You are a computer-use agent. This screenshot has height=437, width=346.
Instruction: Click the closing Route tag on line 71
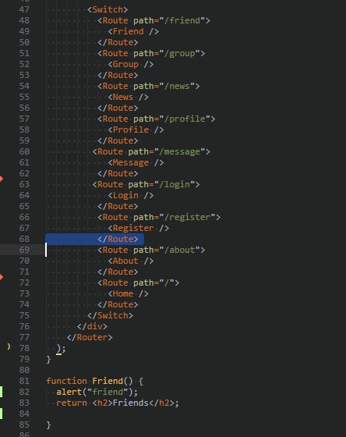[118, 272]
